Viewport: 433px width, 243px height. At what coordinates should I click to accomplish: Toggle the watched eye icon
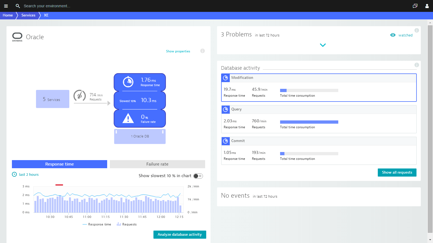coord(393,35)
